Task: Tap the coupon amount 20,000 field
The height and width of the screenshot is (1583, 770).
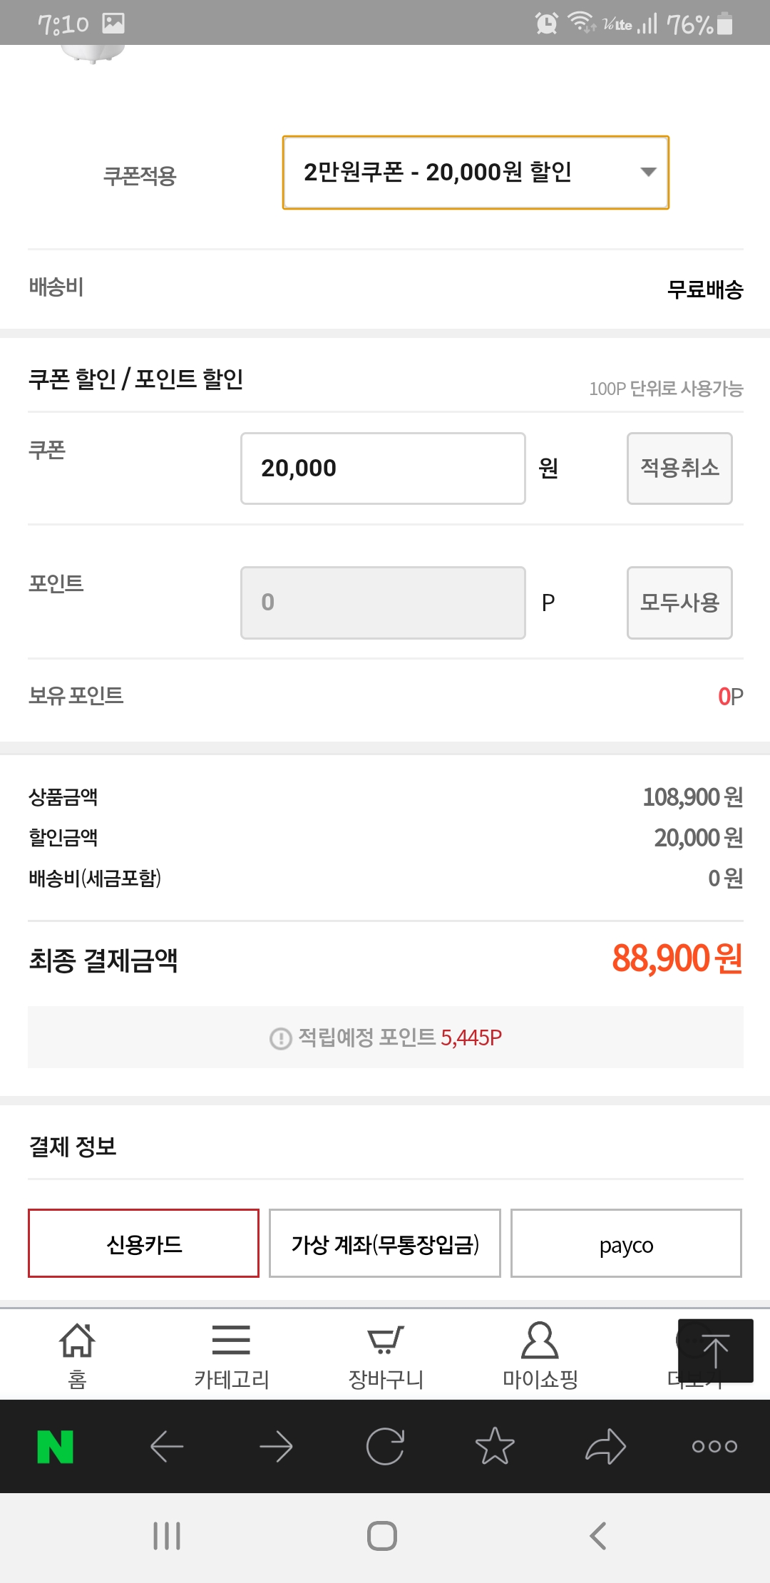Action: pos(383,468)
